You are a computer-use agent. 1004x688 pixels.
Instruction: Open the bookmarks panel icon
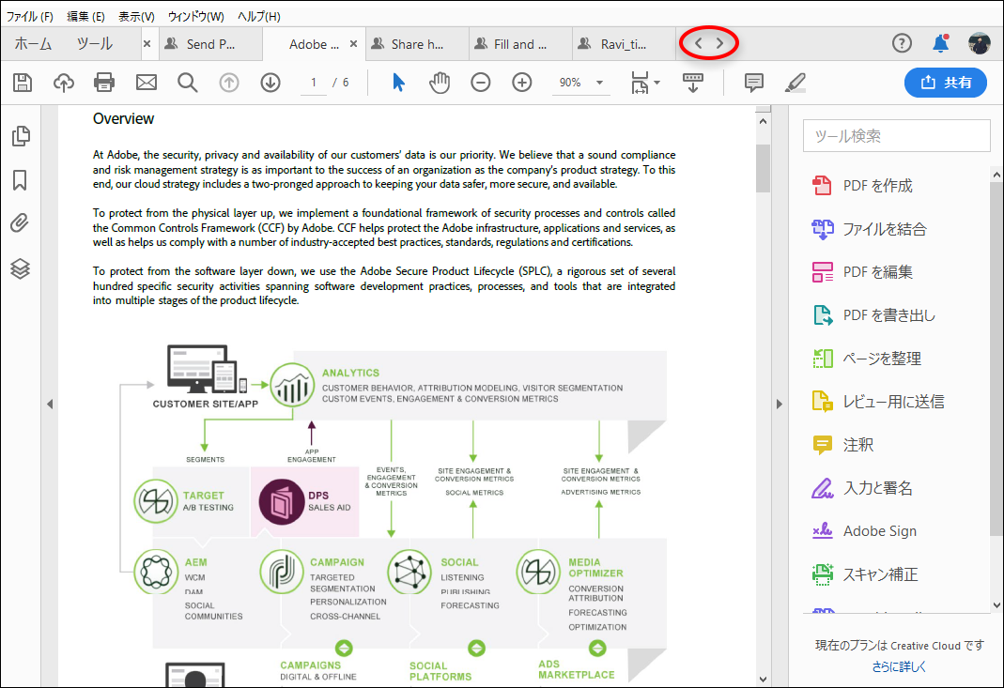tap(20, 180)
